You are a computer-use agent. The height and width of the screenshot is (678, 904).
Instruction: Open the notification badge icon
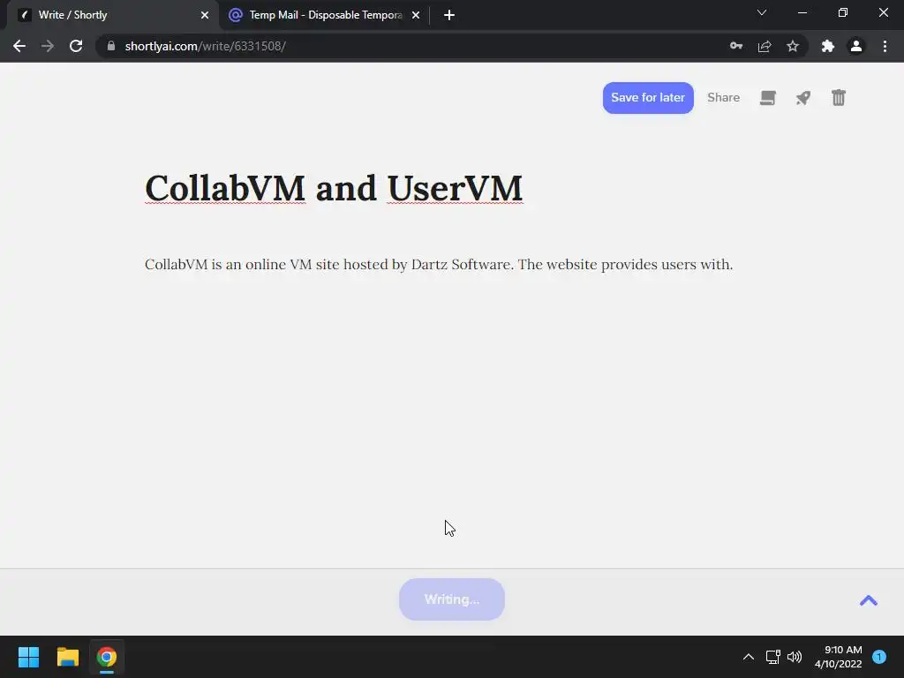click(x=879, y=657)
